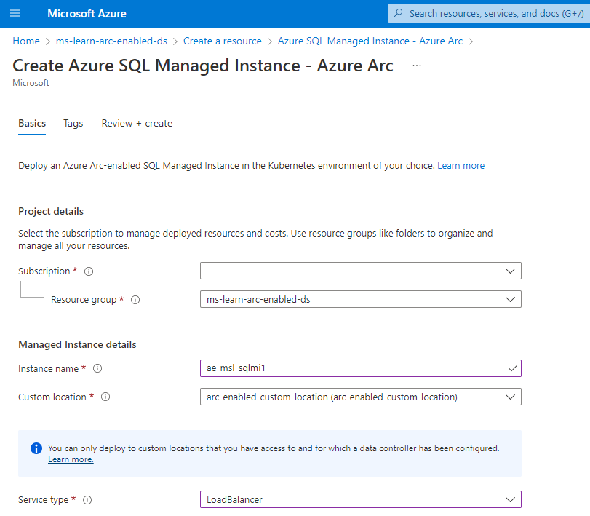Open Create a resource breadcrumb
590x516 pixels.
coord(223,41)
